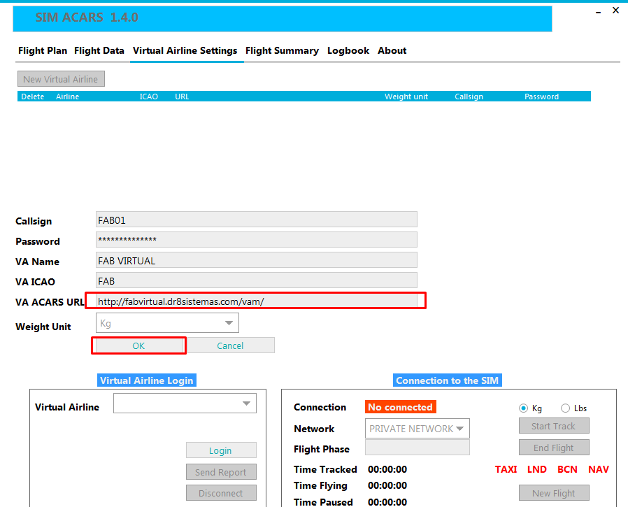Open the Virtual Airline selection dropdown
The height and width of the screenshot is (507, 628).
pyautogui.click(x=185, y=404)
